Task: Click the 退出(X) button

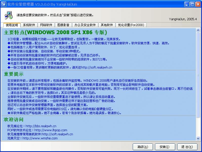Action: (187, 147)
